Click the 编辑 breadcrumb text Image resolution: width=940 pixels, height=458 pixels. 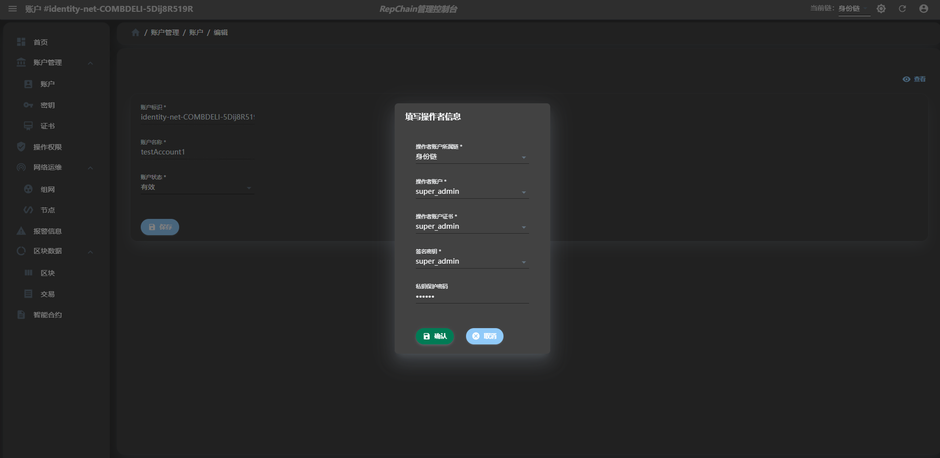pyautogui.click(x=220, y=32)
